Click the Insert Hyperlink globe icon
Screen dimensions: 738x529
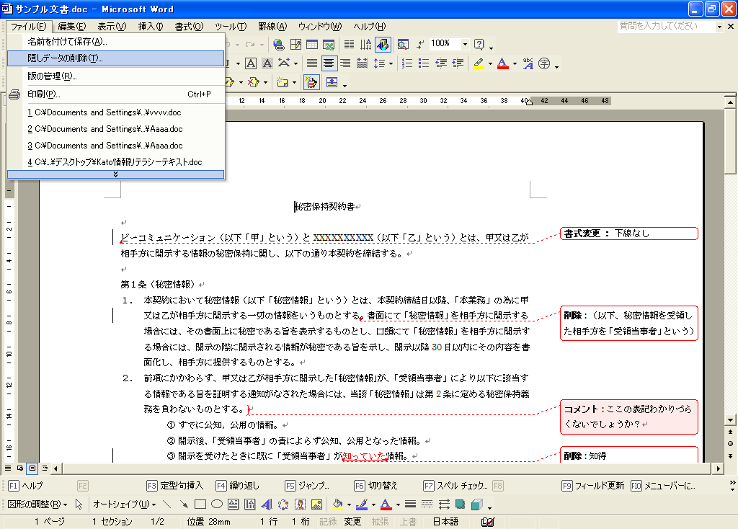(x=279, y=45)
